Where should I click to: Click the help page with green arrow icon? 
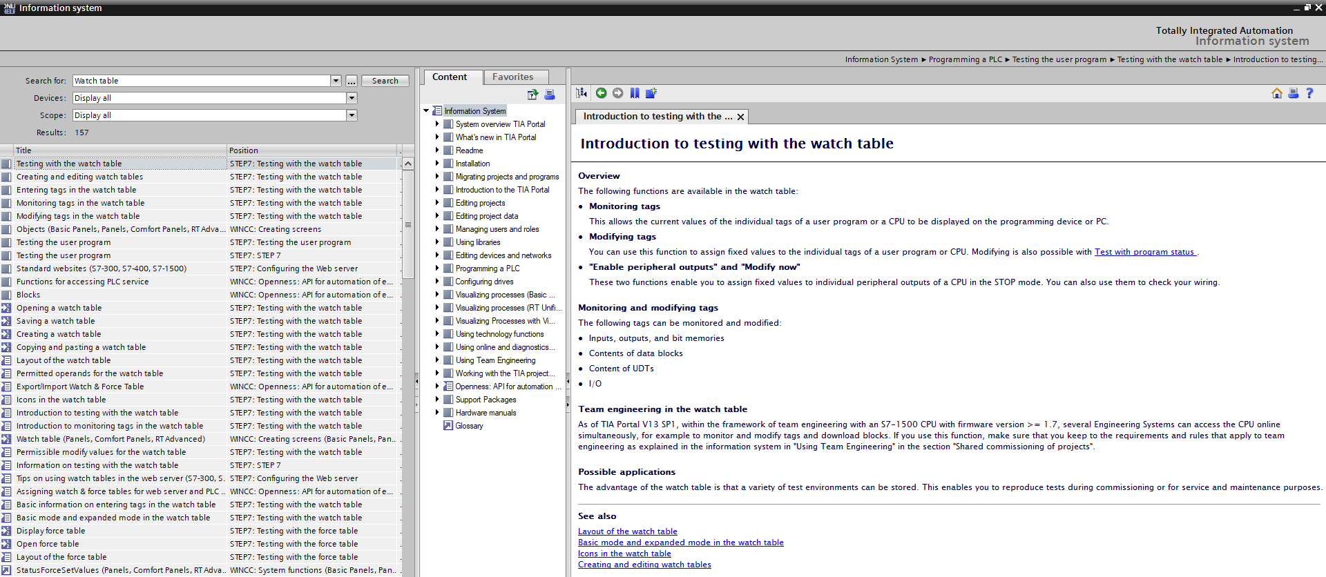532,95
